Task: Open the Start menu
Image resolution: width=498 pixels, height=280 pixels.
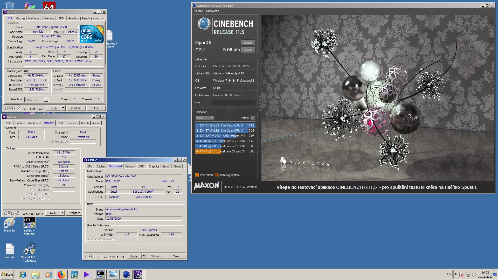Action: pyautogui.click(x=7, y=274)
